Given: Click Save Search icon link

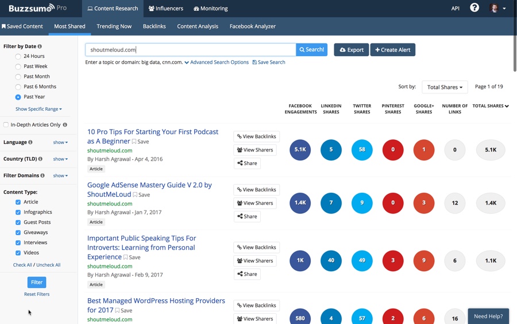Looking at the screenshot, I should click(x=269, y=63).
